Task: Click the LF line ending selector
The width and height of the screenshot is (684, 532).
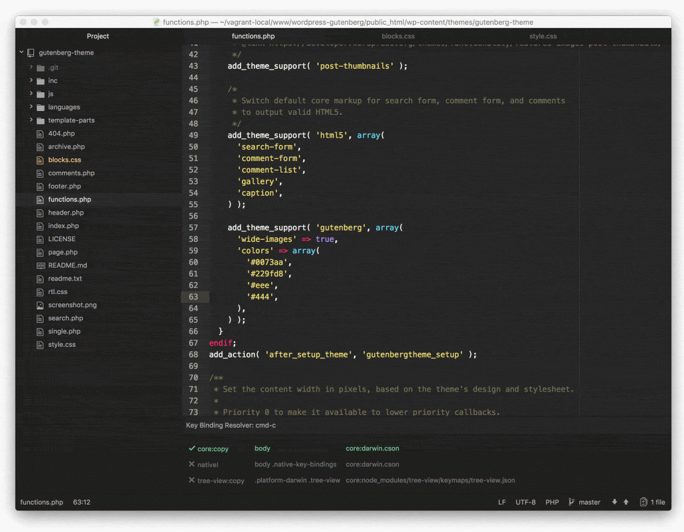Action: click(502, 502)
